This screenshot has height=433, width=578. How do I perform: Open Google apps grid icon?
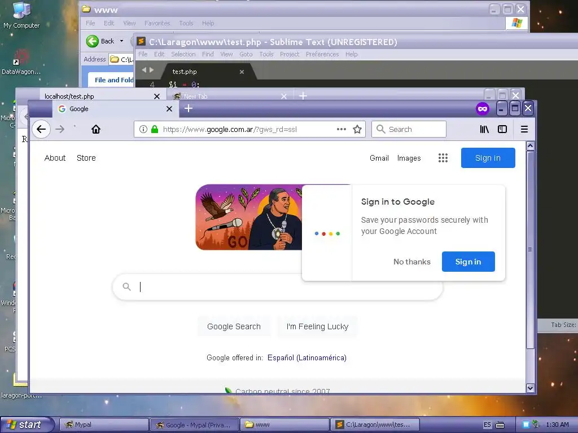tap(443, 158)
